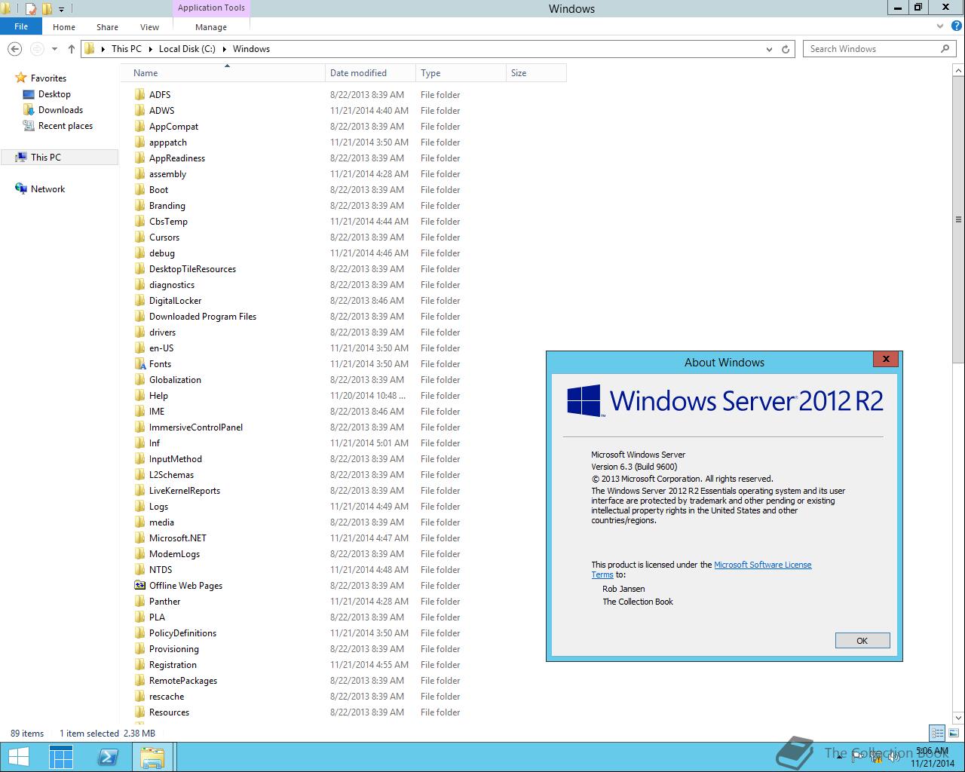Expand address bar previous locations dropdown
Image resolution: width=965 pixels, height=772 pixels.
pyautogui.click(x=769, y=49)
